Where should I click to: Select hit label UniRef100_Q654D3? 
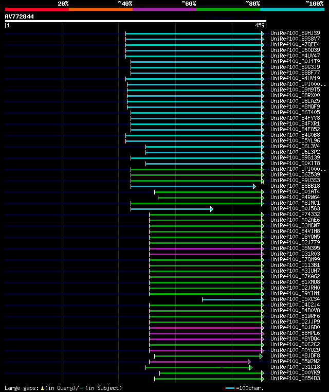pos(295,378)
